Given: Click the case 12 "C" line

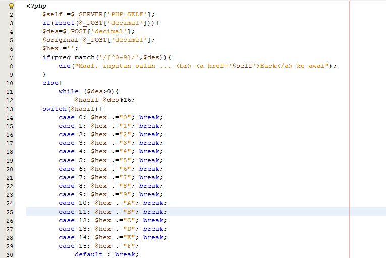Looking at the screenshot, I should pyautogui.click(x=113, y=220).
